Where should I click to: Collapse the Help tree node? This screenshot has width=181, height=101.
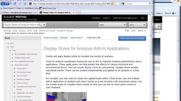tap(10, 50)
